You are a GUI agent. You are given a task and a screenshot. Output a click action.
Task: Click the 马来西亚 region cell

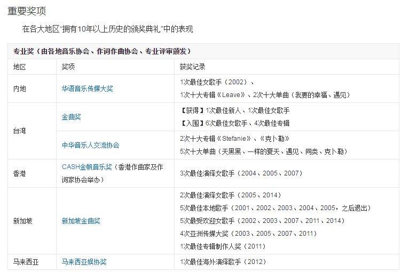click(26, 262)
